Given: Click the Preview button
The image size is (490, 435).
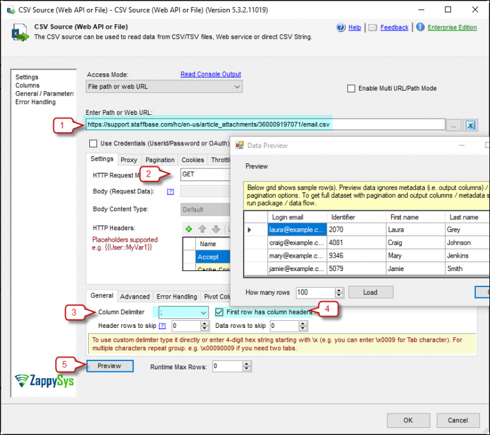Looking at the screenshot, I should (109, 366).
